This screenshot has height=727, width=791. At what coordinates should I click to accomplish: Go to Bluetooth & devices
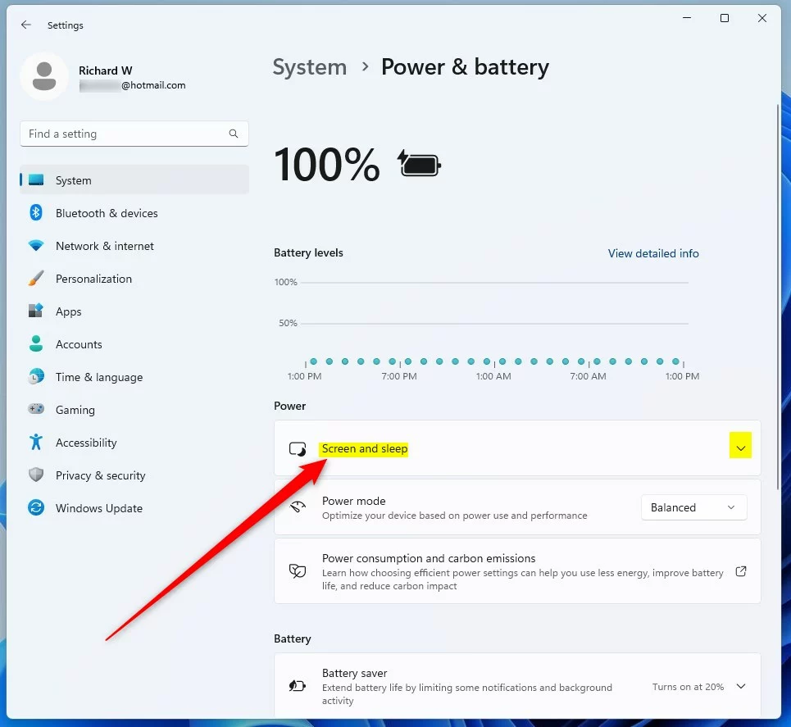click(134, 213)
